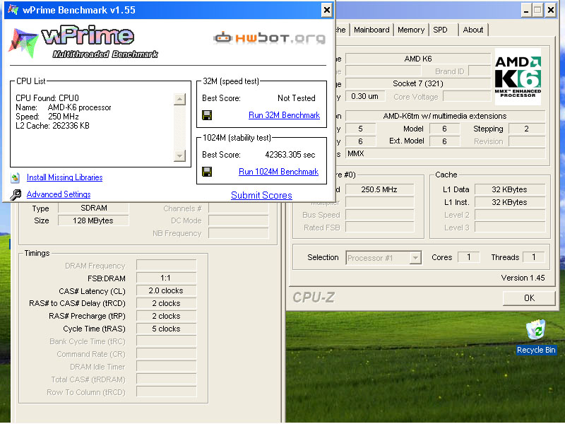Click the MMX instructions field
The height and width of the screenshot is (424, 565).
coord(445,153)
